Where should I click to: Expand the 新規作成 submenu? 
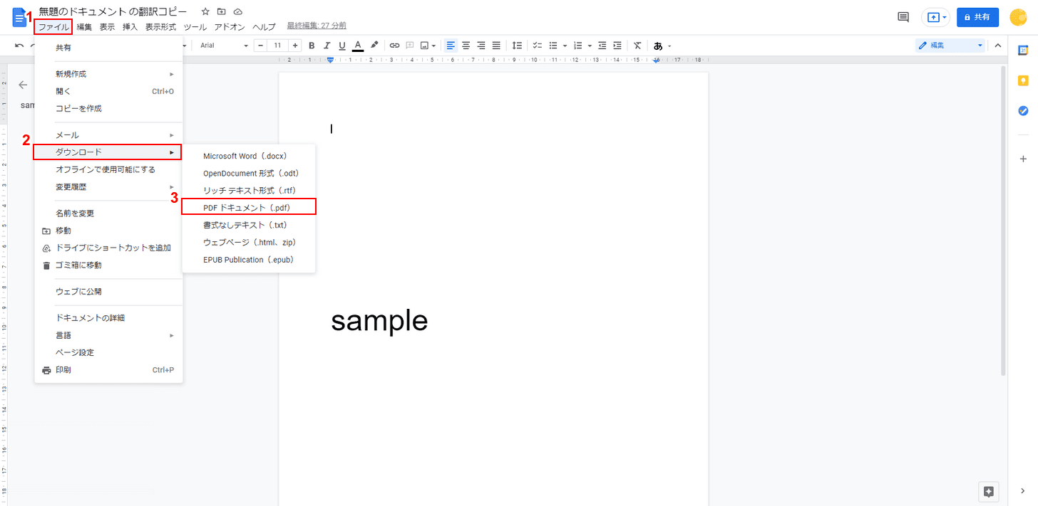108,74
